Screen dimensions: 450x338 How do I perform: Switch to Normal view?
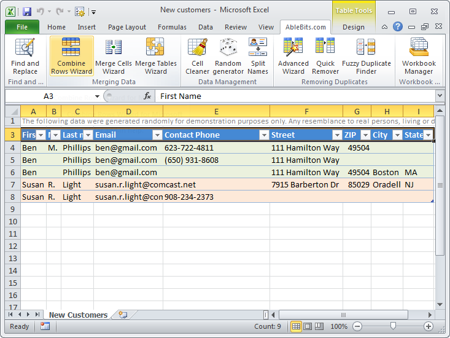[296, 326]
